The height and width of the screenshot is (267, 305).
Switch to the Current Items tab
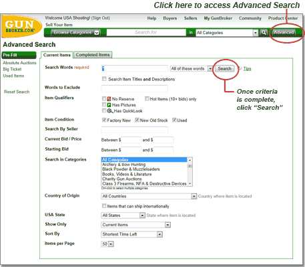click(x=57, y=55)
